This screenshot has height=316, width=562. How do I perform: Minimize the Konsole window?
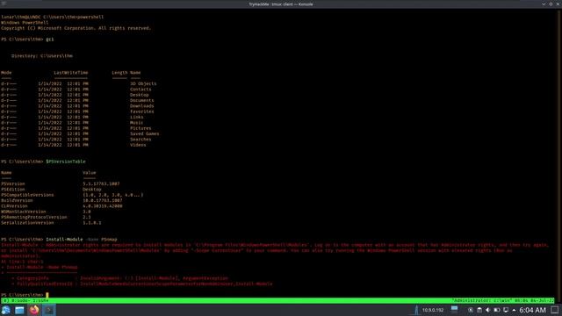[544, 4]
